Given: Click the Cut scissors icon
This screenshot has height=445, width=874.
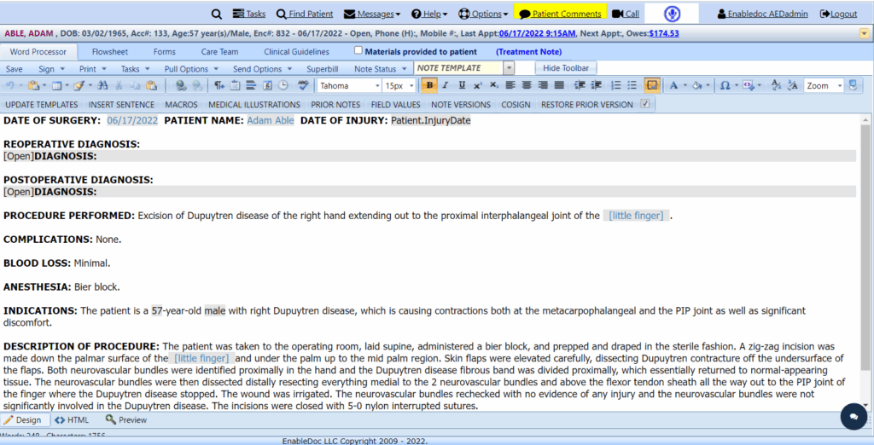Looking at the screenshot, I should (119, 86).
